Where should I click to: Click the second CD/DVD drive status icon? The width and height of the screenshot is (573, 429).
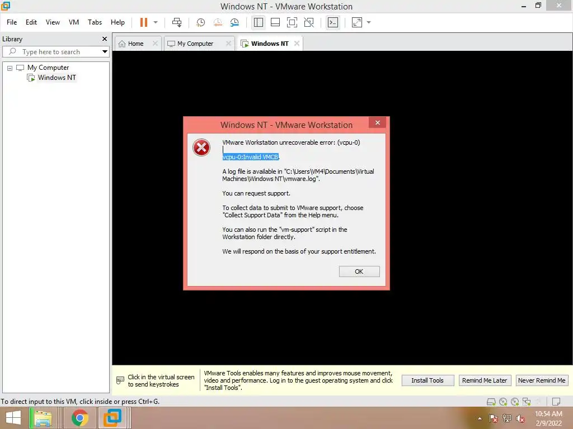point(515,402)
